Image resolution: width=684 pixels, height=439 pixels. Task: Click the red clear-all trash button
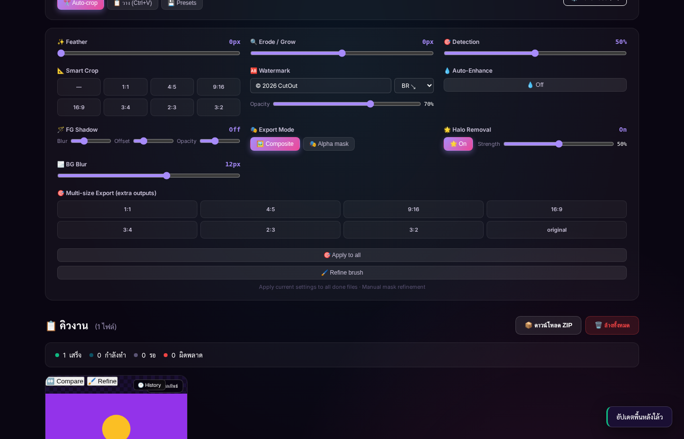pyautogui.click(x=612, y=325)
